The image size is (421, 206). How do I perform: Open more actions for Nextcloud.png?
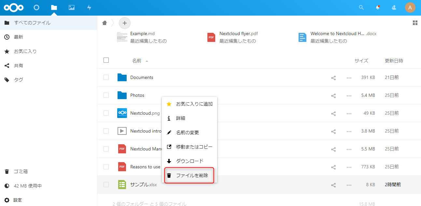click(x=349, y=113)
